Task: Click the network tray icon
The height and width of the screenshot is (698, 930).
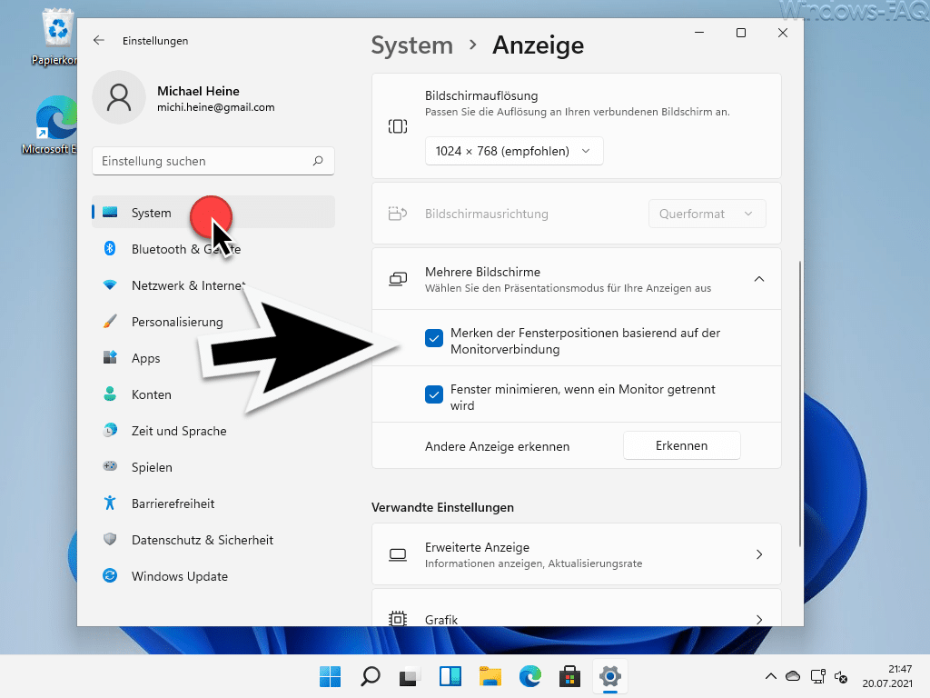Action: (818, 676)
